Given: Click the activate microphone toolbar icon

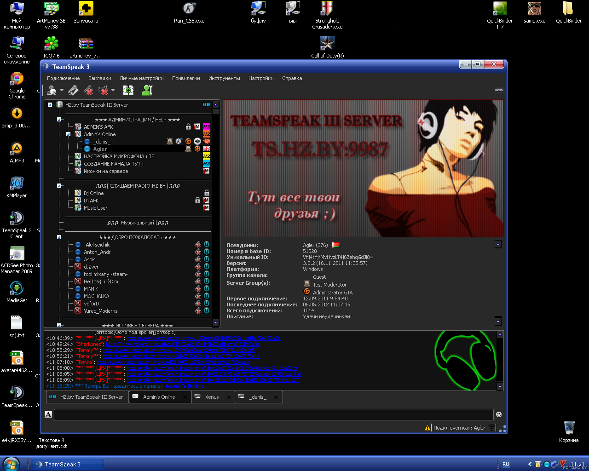Looking at the screenshot, I should 74,90.
